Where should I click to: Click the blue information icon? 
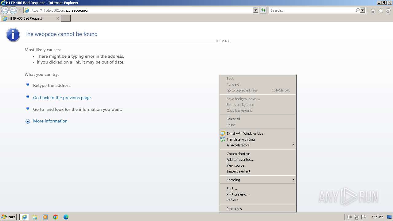tap(13, 35)
